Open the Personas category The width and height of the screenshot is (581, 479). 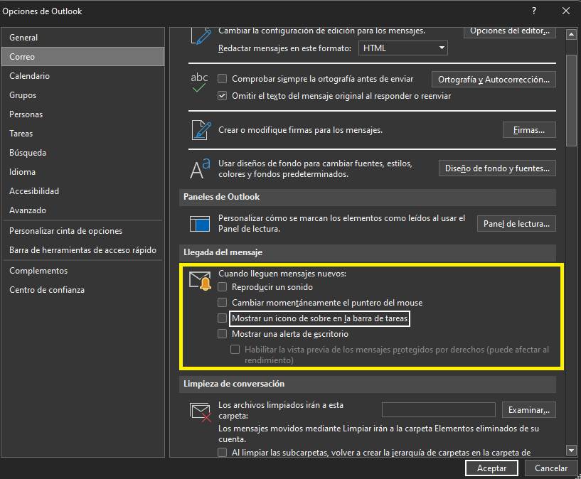pos(82,114)
